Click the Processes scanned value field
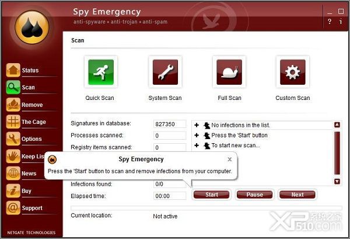 pyautogui.click(x=170, y=136)
